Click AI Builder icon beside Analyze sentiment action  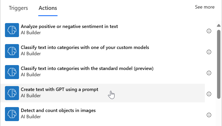click(12, 30)
